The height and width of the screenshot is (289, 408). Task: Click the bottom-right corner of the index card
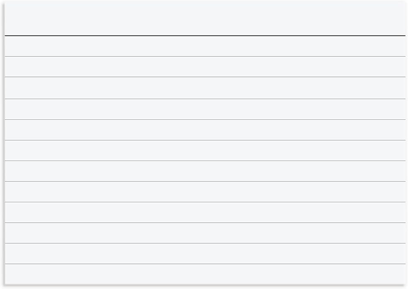pos(405,283)
